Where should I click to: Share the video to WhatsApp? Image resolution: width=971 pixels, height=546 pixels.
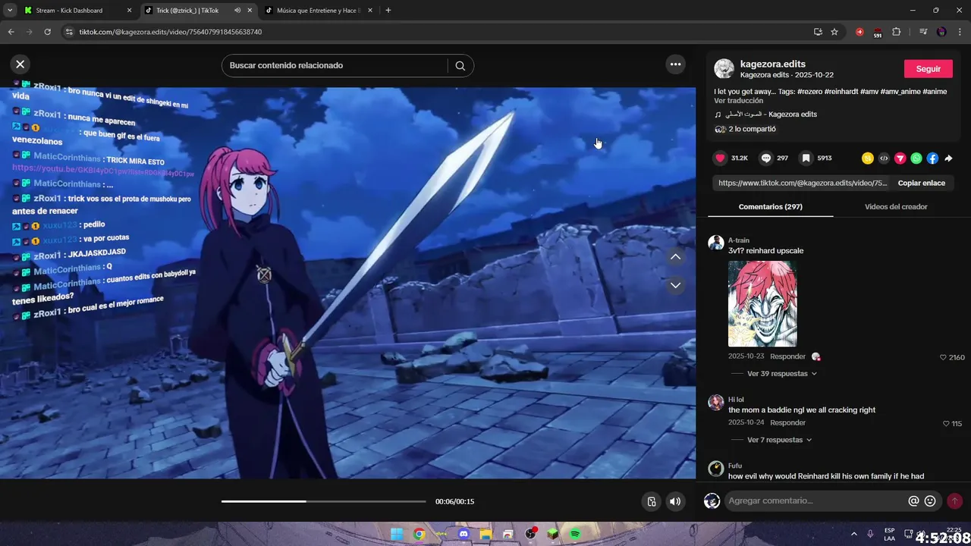(x=916, y=158)
